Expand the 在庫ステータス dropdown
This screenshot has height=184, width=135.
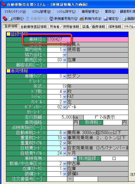click(x=65, y=169)
